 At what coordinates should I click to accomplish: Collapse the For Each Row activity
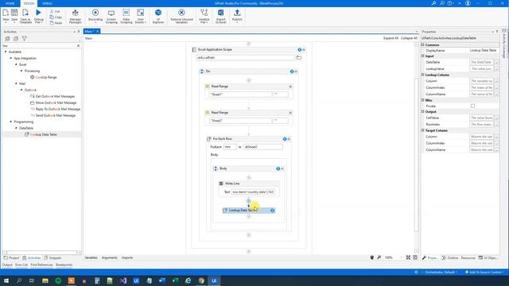pyautogui.click(x=289, y=139)
